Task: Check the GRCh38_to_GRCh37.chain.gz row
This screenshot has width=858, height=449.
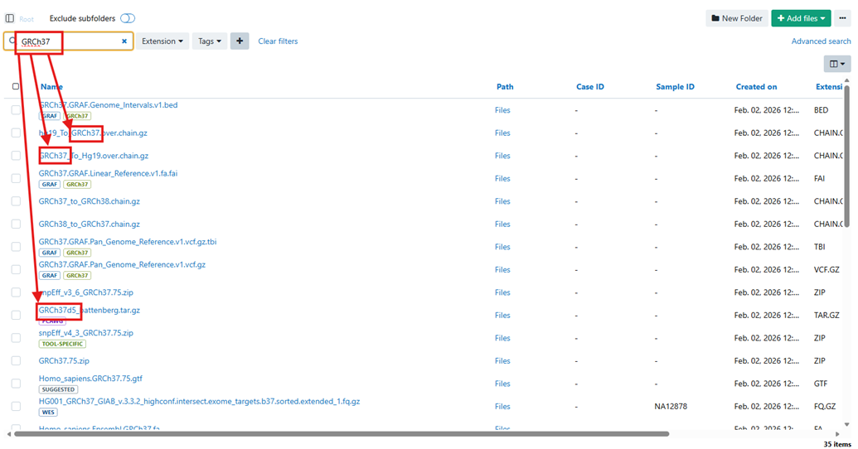Action: tap(16, 224)
